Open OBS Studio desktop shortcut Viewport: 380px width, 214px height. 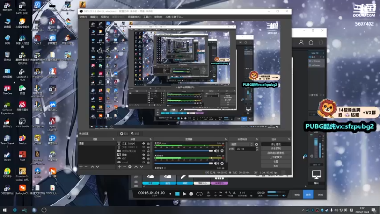[x=22, y=123]
